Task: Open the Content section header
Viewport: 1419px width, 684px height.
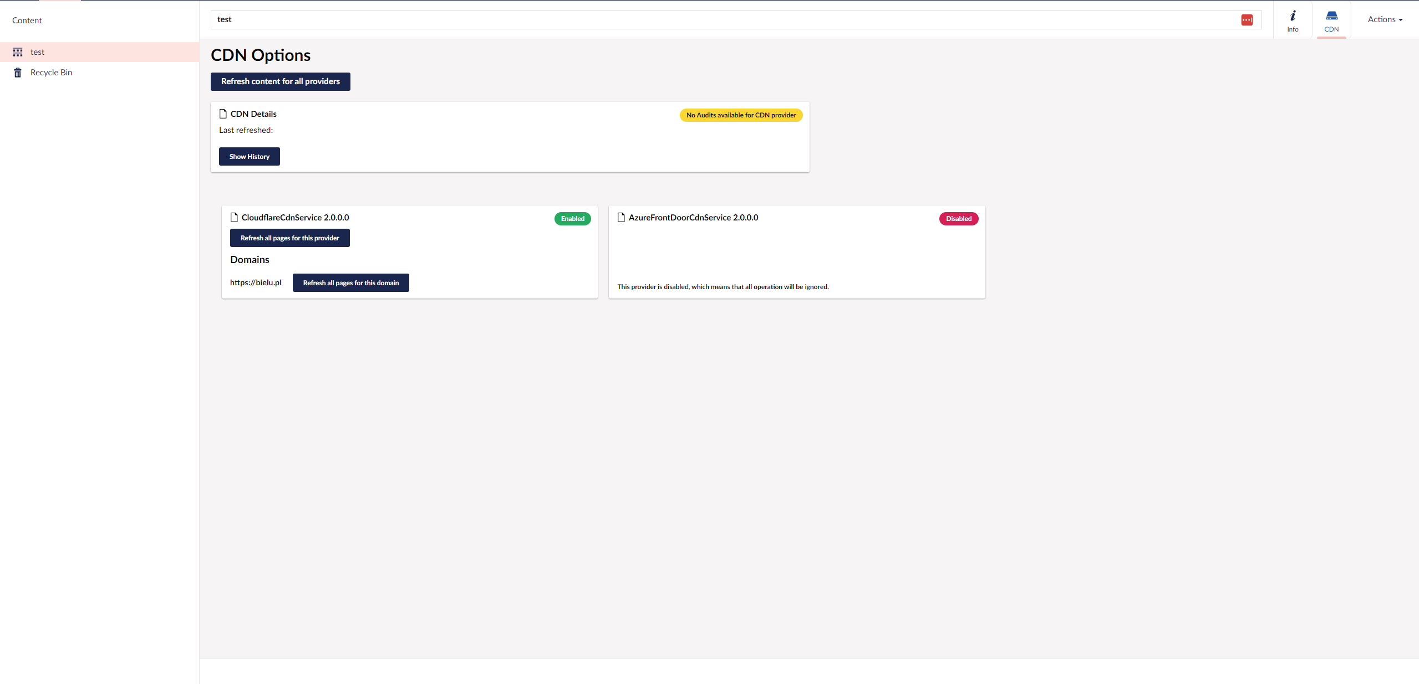Action: tap(27, 20)
